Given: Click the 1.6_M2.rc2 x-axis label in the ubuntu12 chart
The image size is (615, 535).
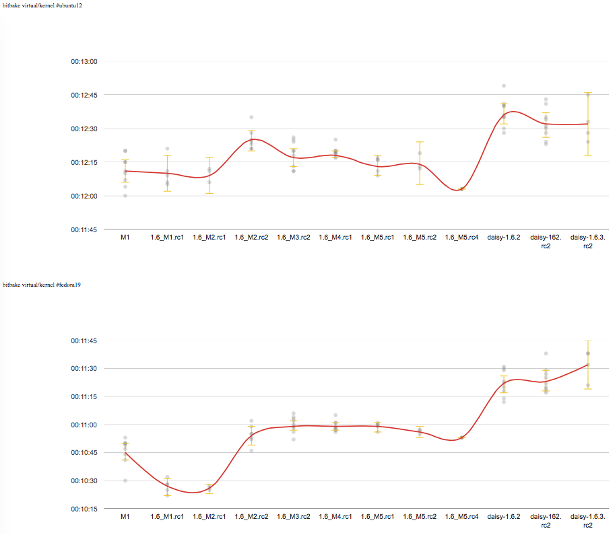Looking at the screenshot, I should 251,238.
